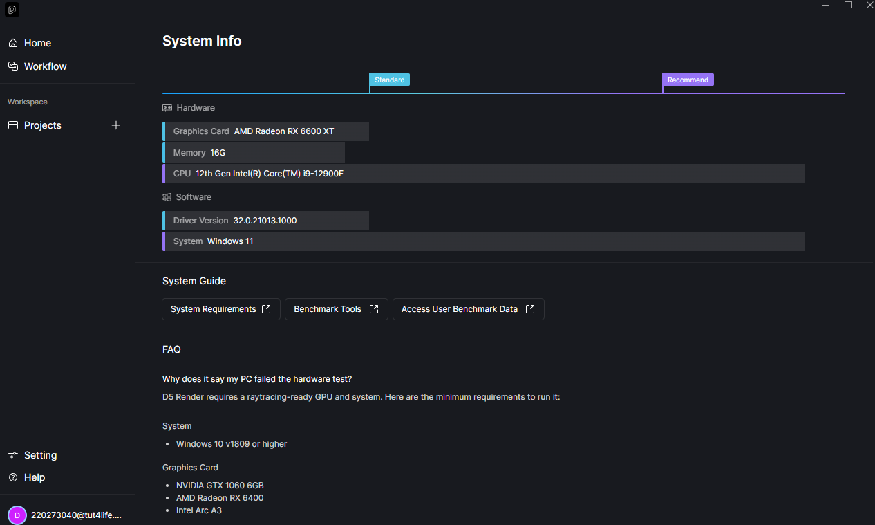Click the Workflow icon in sidebar
This screenshot has width=875, height=525.
(x=13, y=66)
